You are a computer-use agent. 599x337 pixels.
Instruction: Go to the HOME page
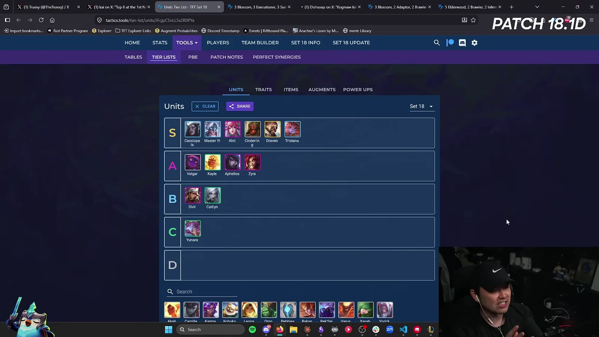tap(132, 43)
